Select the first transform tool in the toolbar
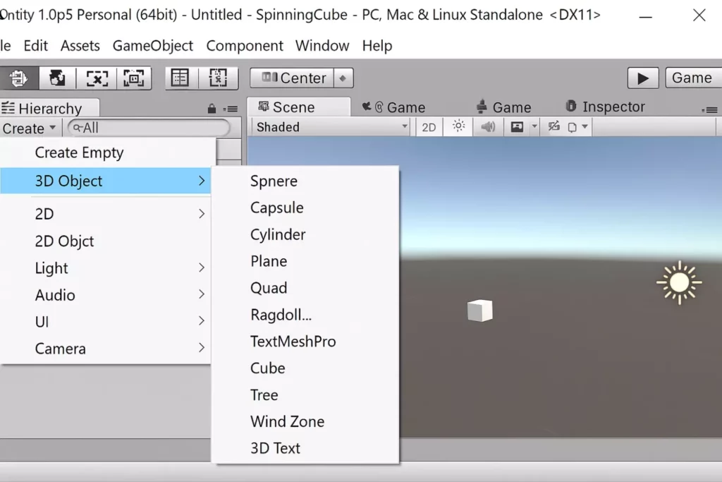This screenshot has width=722, height=482. (x=18, y=78)
